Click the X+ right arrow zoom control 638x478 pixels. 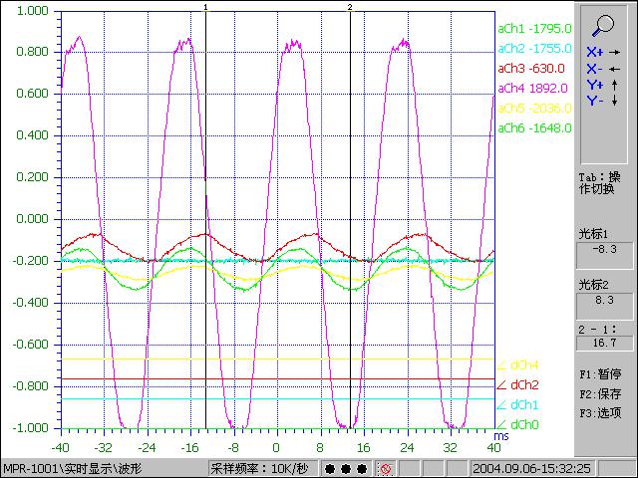pos(604,52)
